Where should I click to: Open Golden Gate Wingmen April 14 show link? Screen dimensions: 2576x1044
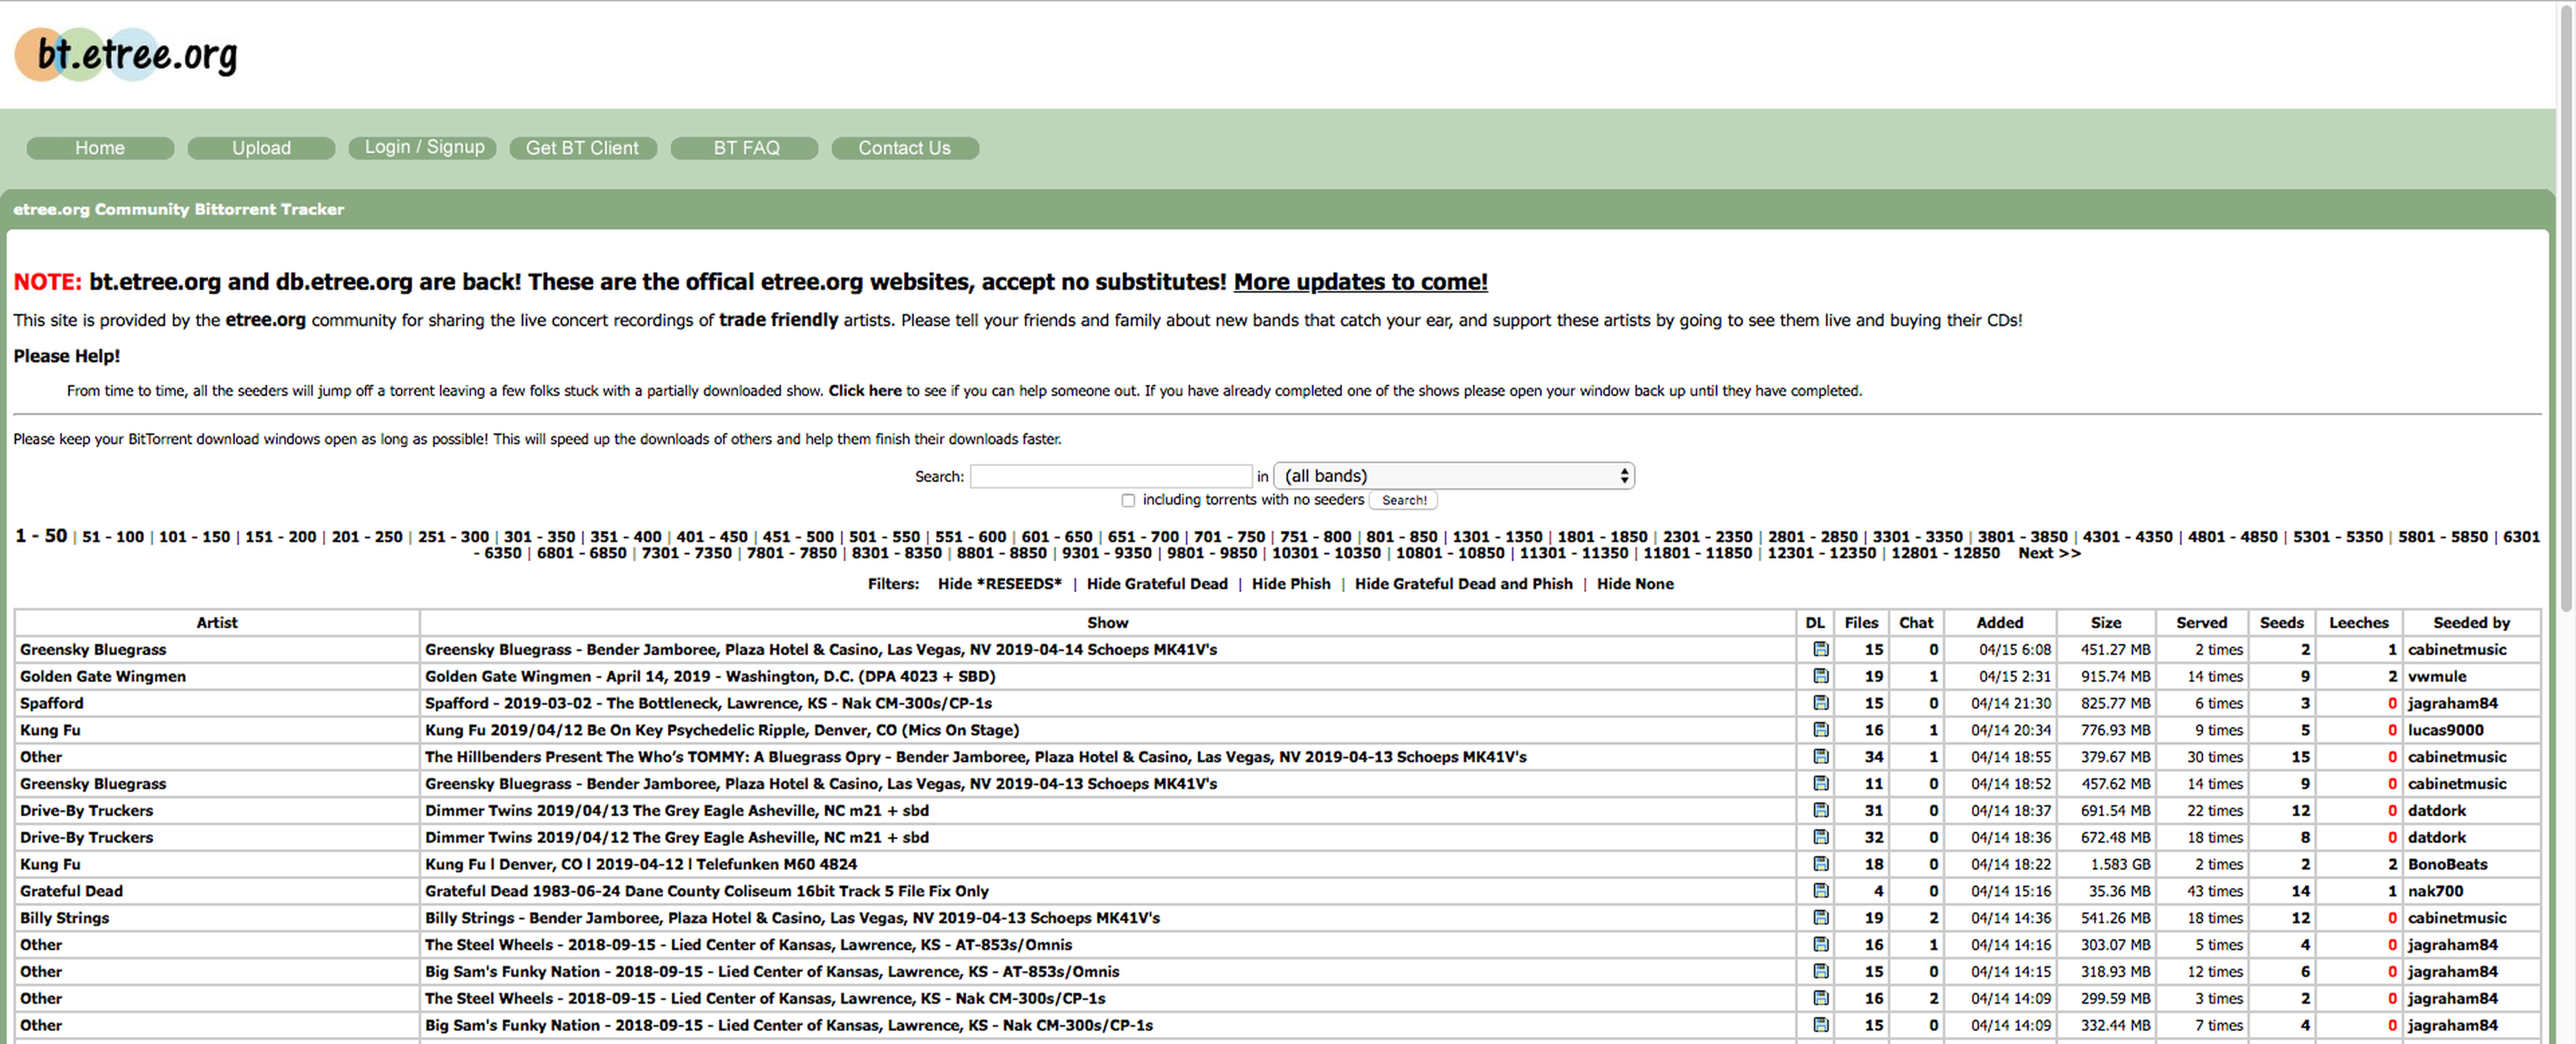(x=709, y=676)
